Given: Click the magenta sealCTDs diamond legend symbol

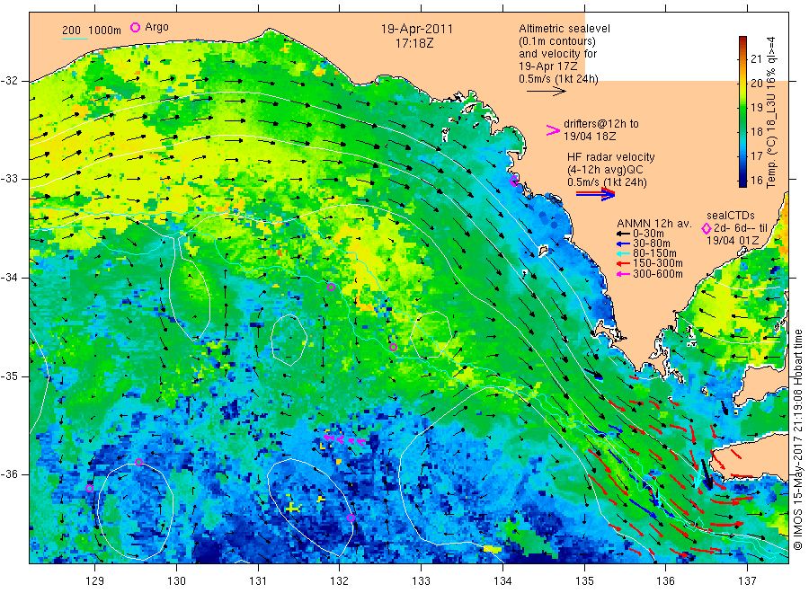Looking at the screenshot, I should pyautogui.click(x=707, y=228).
